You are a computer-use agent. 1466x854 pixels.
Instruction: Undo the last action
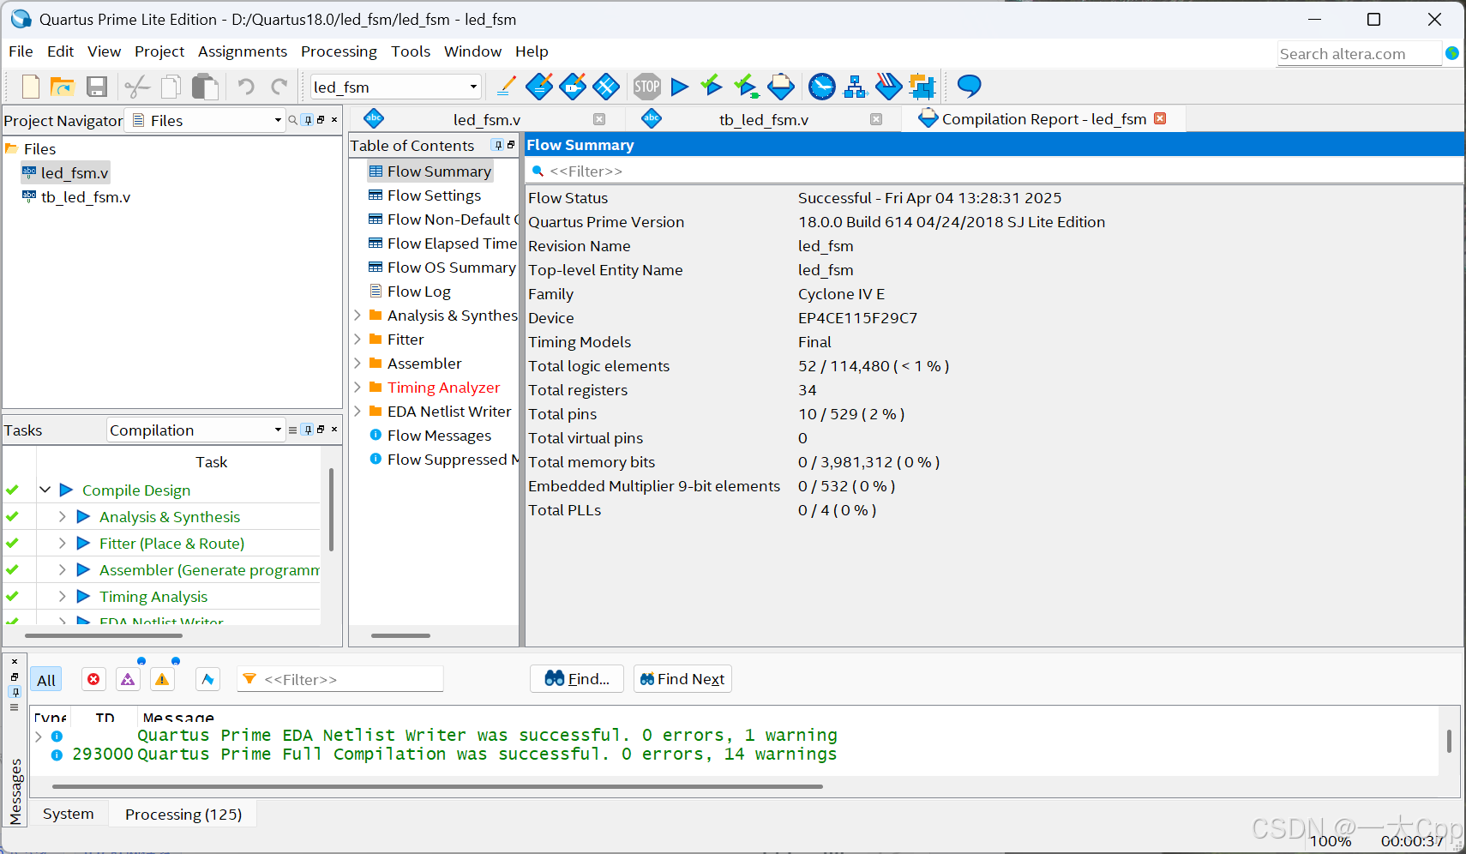(x=246, y=87)
